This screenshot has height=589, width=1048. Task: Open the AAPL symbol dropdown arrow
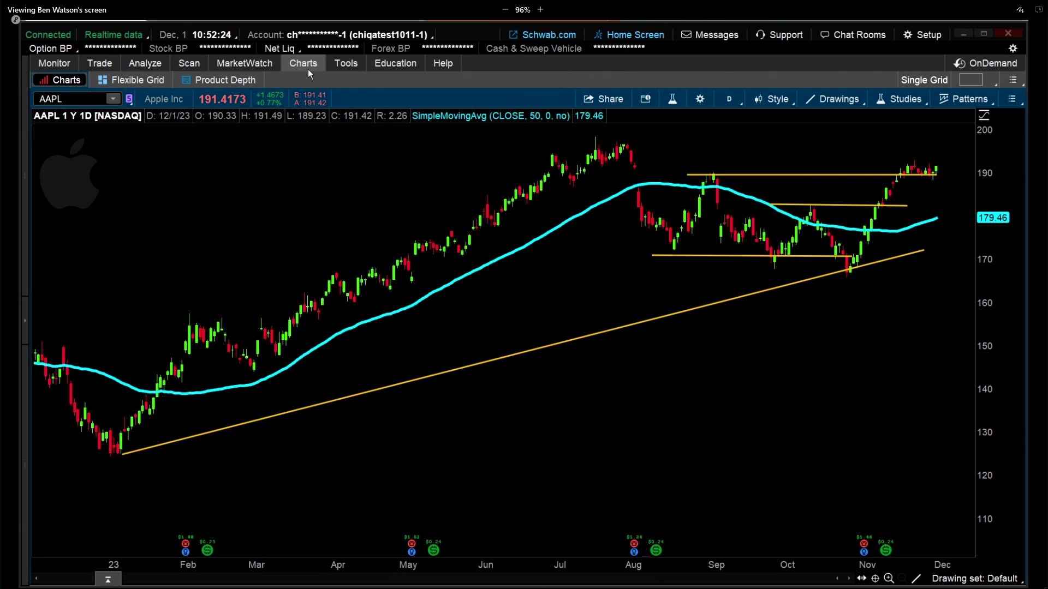pyautogui.click(x=113, y=99)
